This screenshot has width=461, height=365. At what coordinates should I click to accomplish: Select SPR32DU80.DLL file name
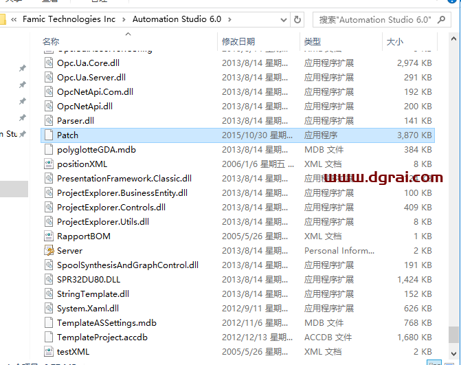click(89, 280)
